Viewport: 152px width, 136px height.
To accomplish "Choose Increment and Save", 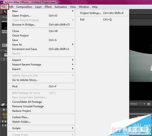I will (41, 49).
